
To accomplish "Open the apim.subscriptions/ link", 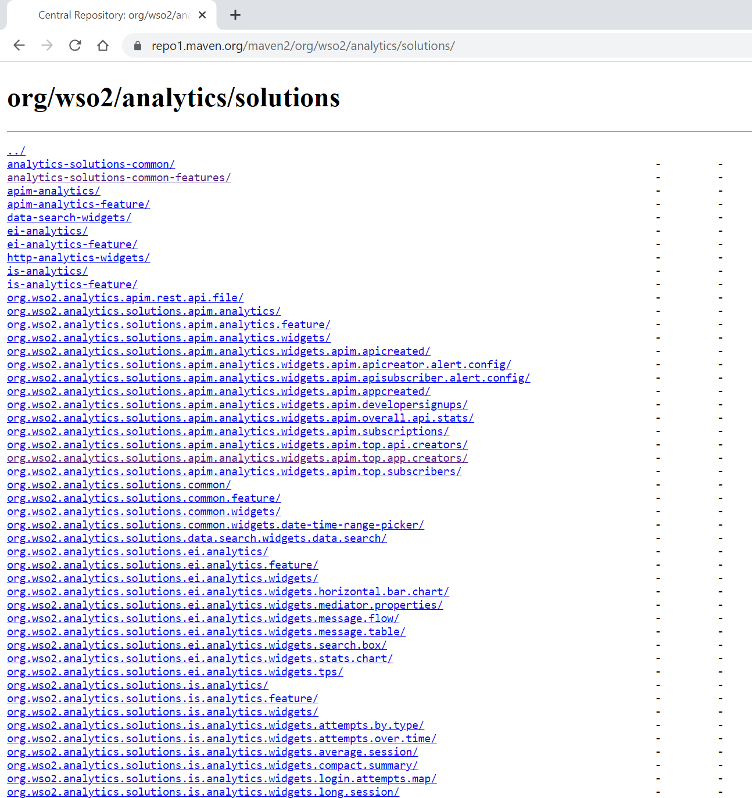I will coord(228,432).
